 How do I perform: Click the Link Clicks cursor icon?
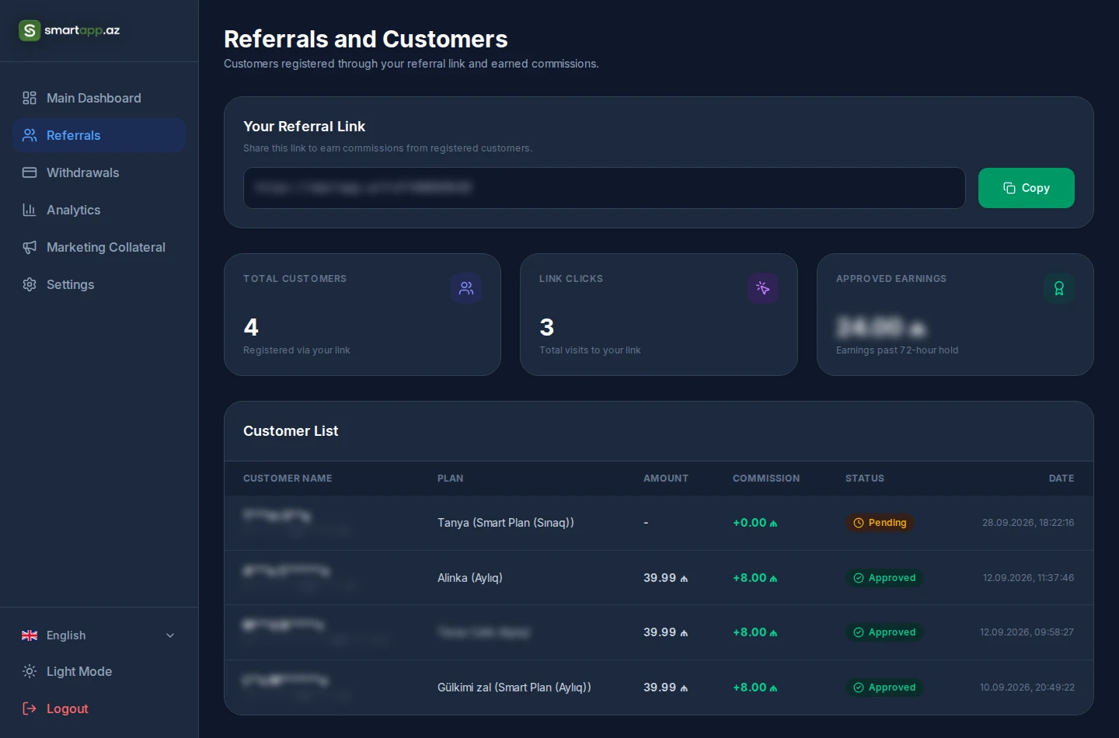763,288
